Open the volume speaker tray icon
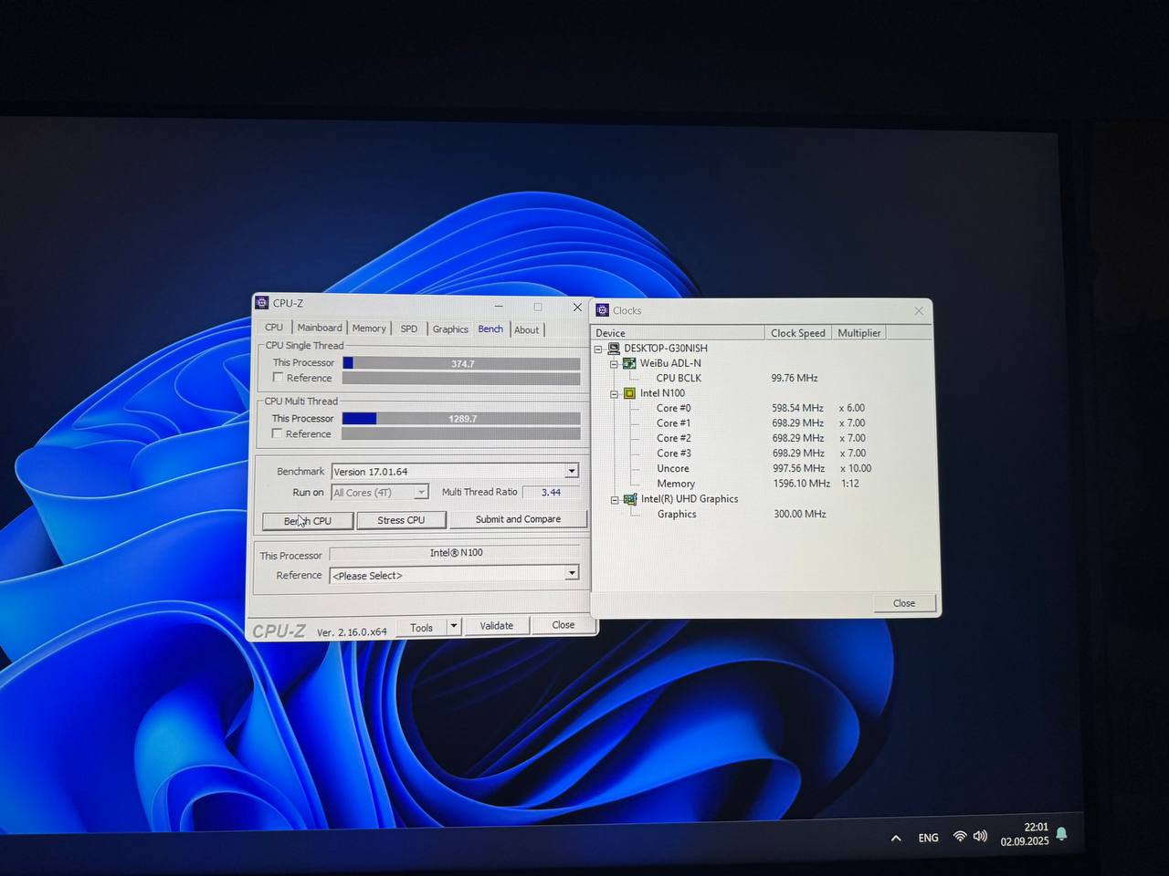This screenshot has height=876, width=1169. coord(981,836)
